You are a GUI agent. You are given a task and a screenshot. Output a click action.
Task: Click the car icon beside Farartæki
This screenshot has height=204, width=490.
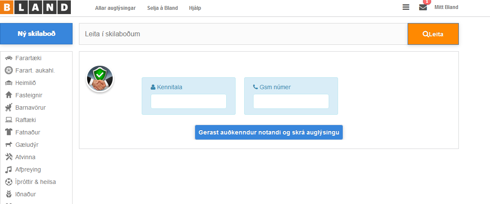click(9, 58)
